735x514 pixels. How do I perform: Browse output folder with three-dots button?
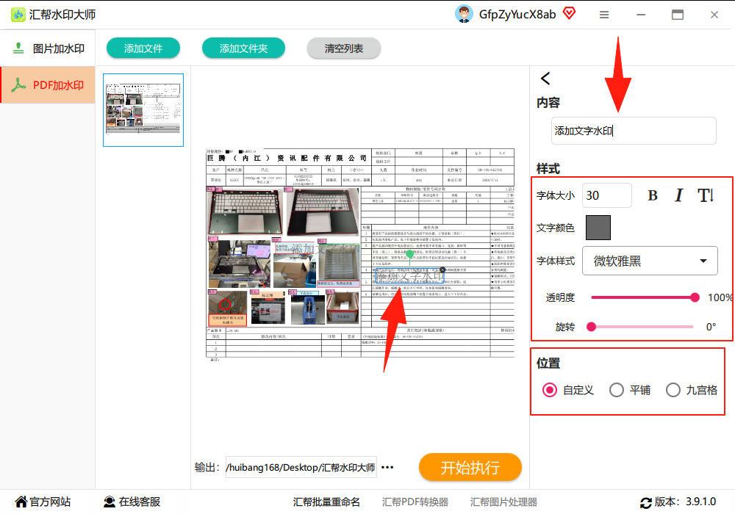pyautogui.click(x=387, y=467)
